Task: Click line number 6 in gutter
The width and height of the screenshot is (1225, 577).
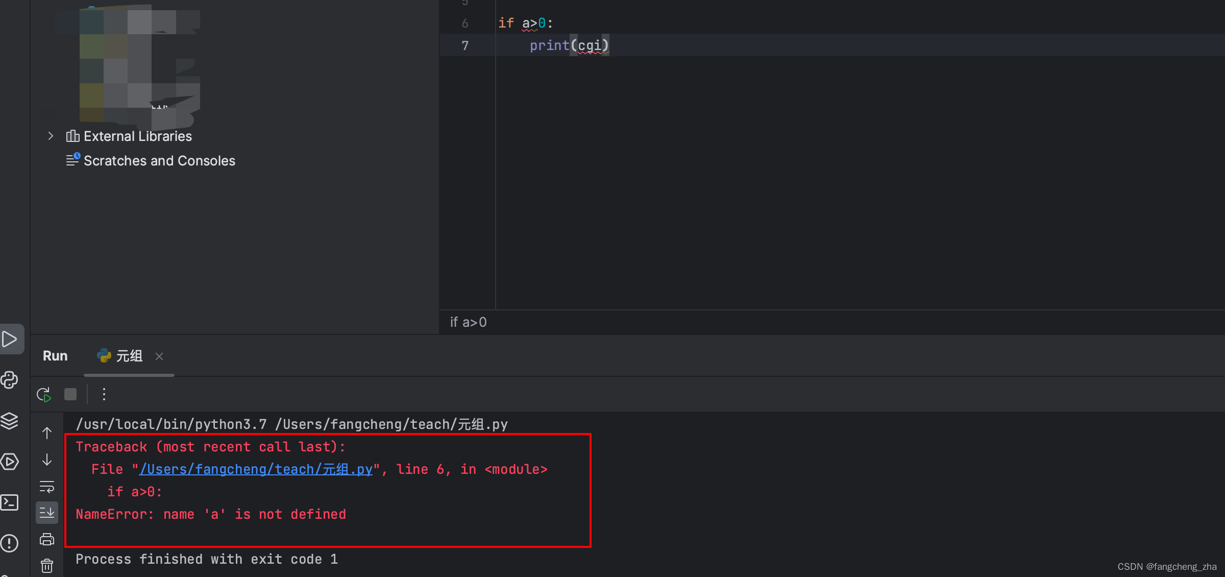Action: 465,23
